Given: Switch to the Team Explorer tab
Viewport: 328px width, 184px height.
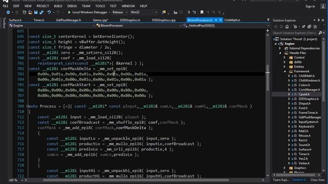Looking at the screenshot, I should coord(281,180).
